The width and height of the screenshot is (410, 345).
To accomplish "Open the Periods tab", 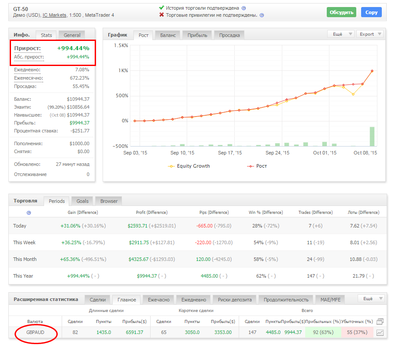I will tap(57, 201).
